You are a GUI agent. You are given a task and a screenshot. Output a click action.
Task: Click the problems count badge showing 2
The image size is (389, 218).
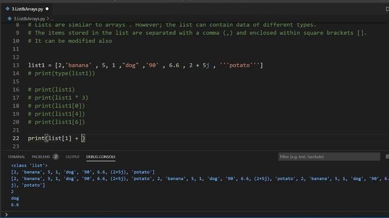(x=55, y=156)
